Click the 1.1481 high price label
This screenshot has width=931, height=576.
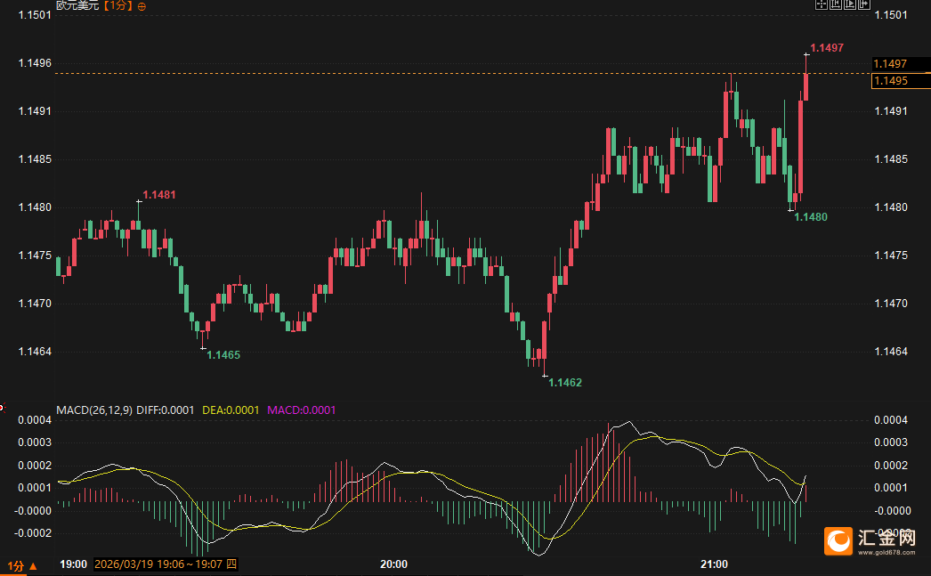point(159,195)
